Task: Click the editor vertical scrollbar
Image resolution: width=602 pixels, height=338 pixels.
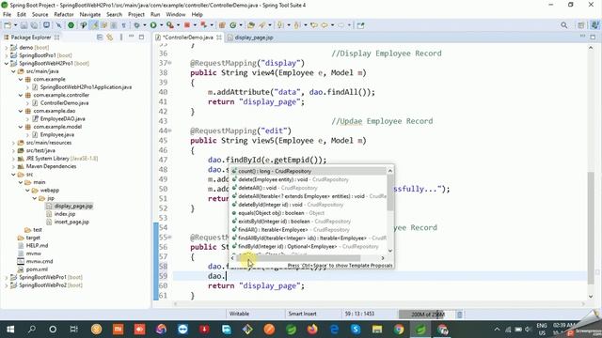Action: [591, 227]
